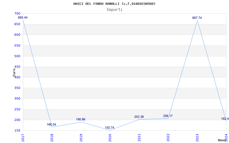Click the 2017 x-axis year label
Image resolution: width=229 pixels, height=143 pixels.
[x=23, y=138]
